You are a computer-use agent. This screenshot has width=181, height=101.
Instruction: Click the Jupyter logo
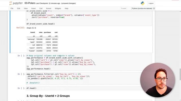coord(16,3)
